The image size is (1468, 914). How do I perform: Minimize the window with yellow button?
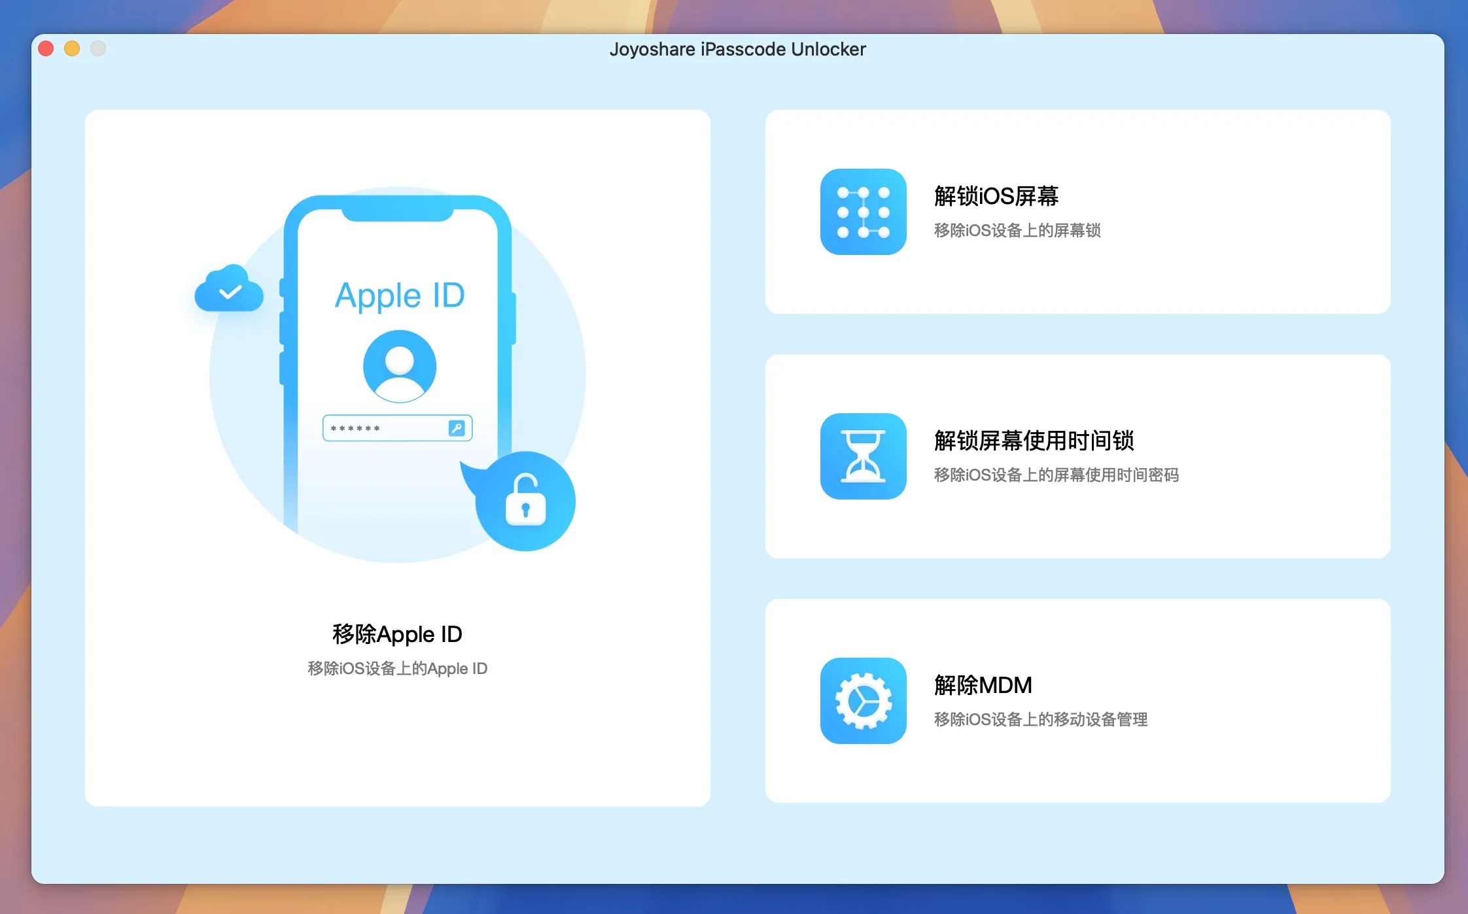[72, 48]
